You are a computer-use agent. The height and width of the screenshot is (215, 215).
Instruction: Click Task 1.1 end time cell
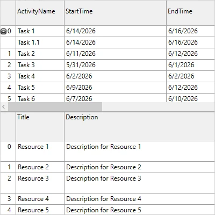click(191, 42)
